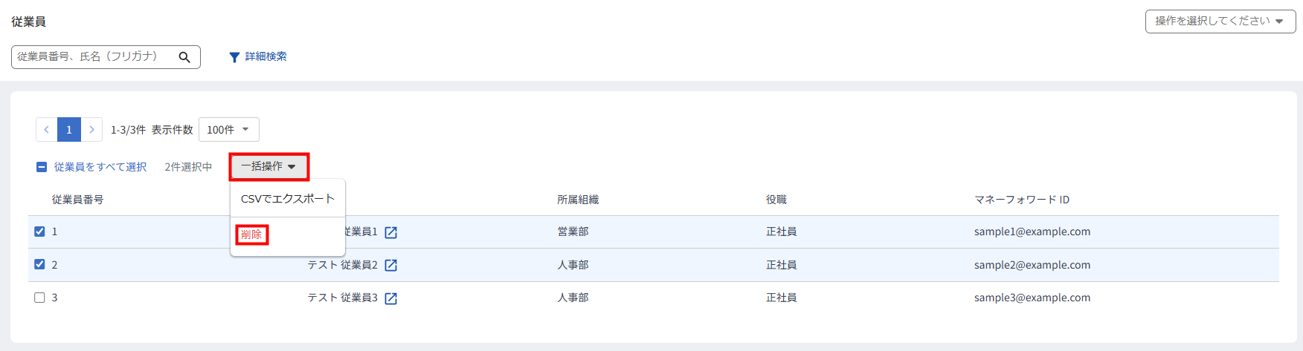Viewport: 1303px width, 351px height.
Task: Click the filter funnel icon for 詳細検索
Action: coord(234,57)
